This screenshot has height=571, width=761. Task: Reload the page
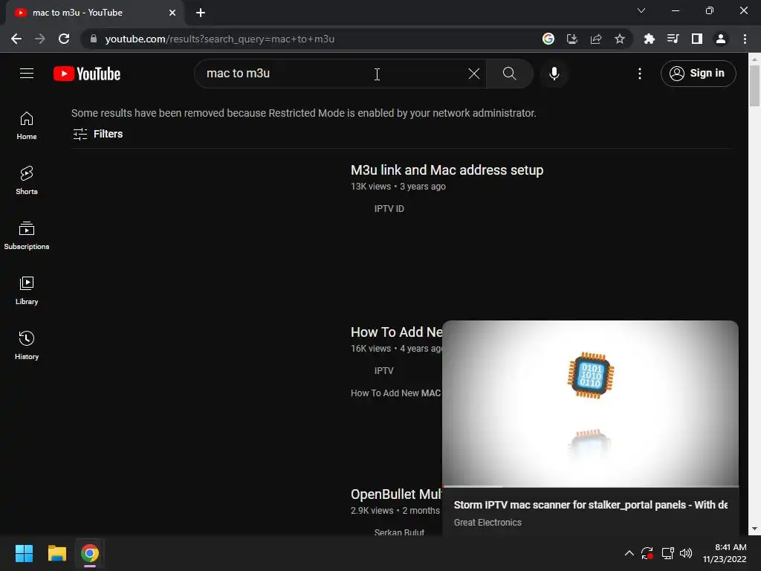coord(64,39)
